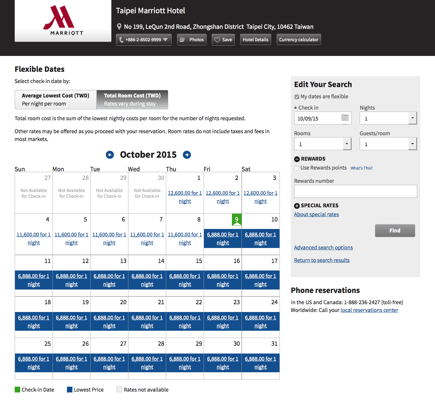Select October 7 rate 11,600.00
Screen dimensions: 435x406
(x=147, y=238)
